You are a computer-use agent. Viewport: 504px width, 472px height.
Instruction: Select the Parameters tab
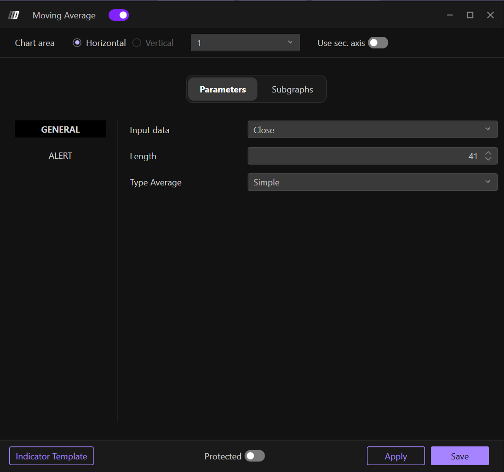pos(223,90)
